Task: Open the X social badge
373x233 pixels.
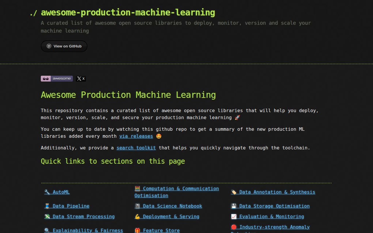Action: click(81, 79)
